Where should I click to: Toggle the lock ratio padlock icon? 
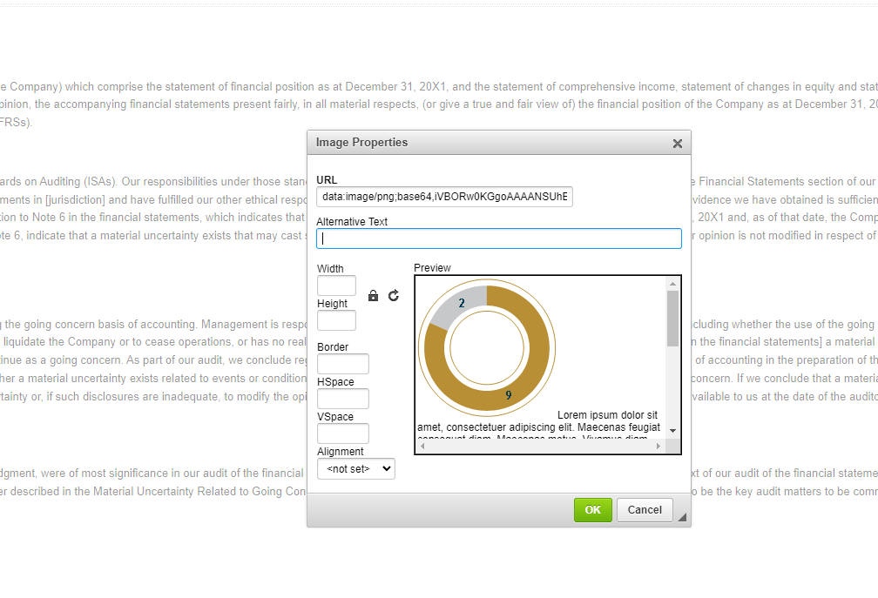click(x=373, y=296)
